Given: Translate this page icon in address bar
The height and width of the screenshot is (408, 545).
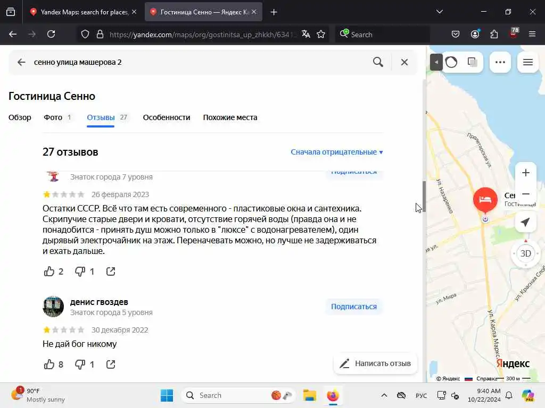Looking at the screenshot, I should pyautogui.click(x=306, y=34).
